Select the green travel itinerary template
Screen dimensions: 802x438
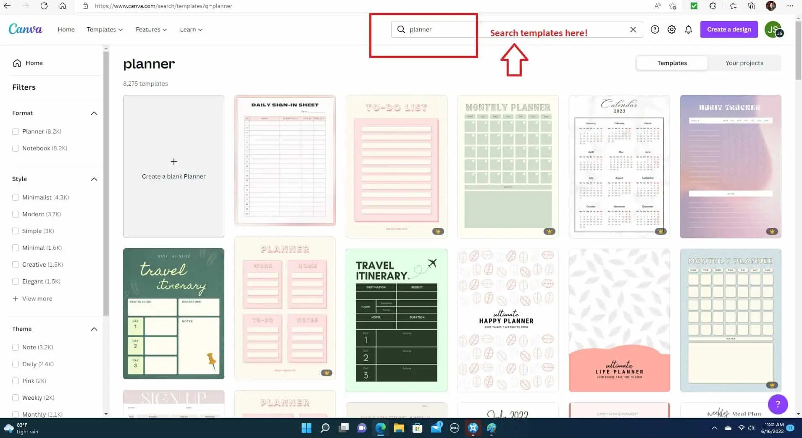174,314
